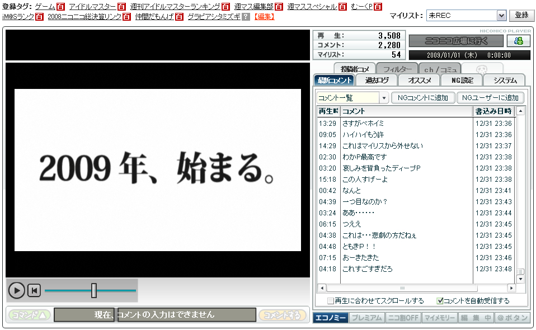Image resolution: width=536 pixels, height=330 pixels.
Task: Click the red 百 icon after アイドルマスター tag
Action: click(x=121, y=7)
